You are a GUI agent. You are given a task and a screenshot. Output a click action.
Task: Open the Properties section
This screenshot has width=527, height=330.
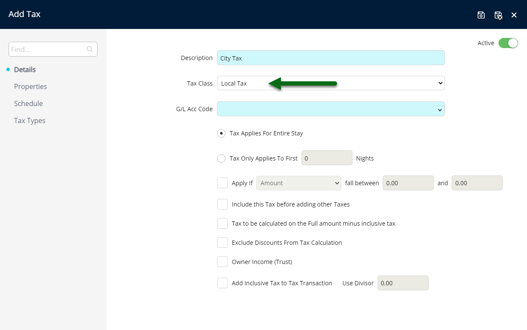click(x=31, y=86)
